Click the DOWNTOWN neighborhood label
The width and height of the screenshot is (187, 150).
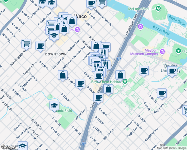tap(56, 54)
